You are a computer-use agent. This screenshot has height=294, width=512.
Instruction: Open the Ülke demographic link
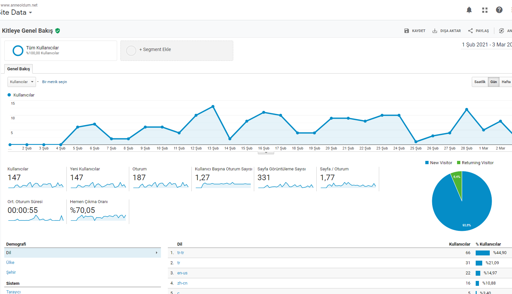10,262
